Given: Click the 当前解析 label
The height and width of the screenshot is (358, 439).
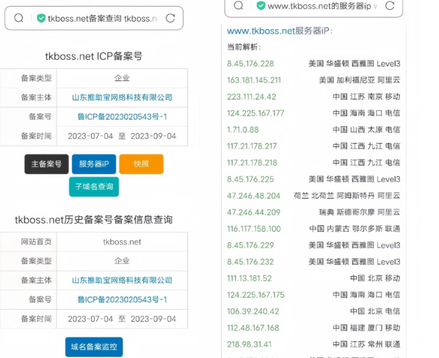Looking at the screenshot, I should [243, 47].
